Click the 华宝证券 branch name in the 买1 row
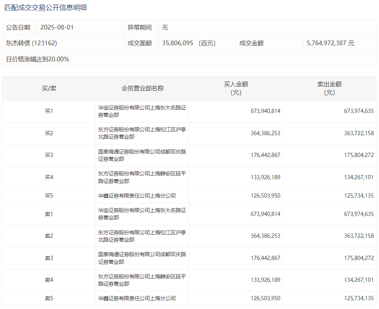 pos(142,111)
